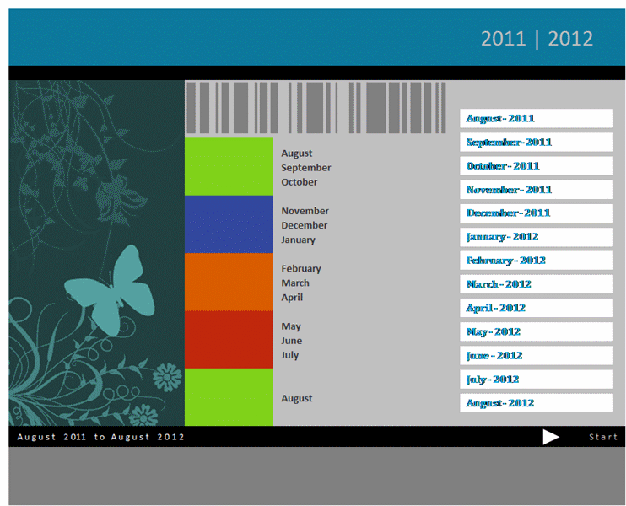Click the 'March' text in the list
Image resolution: width=626 pixels, height=506 pixels.
295,283
